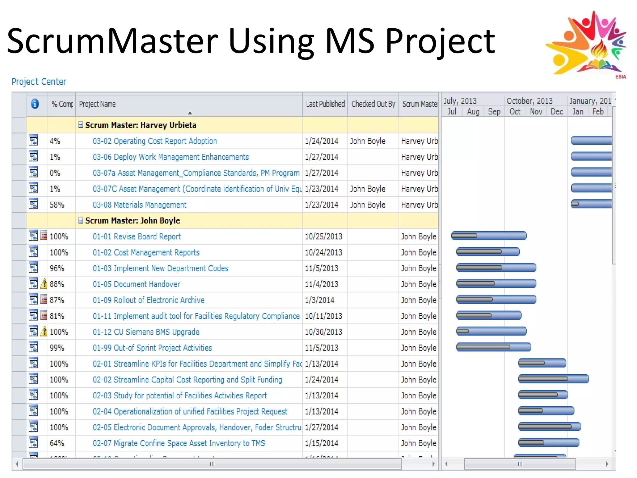Collapse the Scrum Master: Harvey Urbieta group

(81, 125)
